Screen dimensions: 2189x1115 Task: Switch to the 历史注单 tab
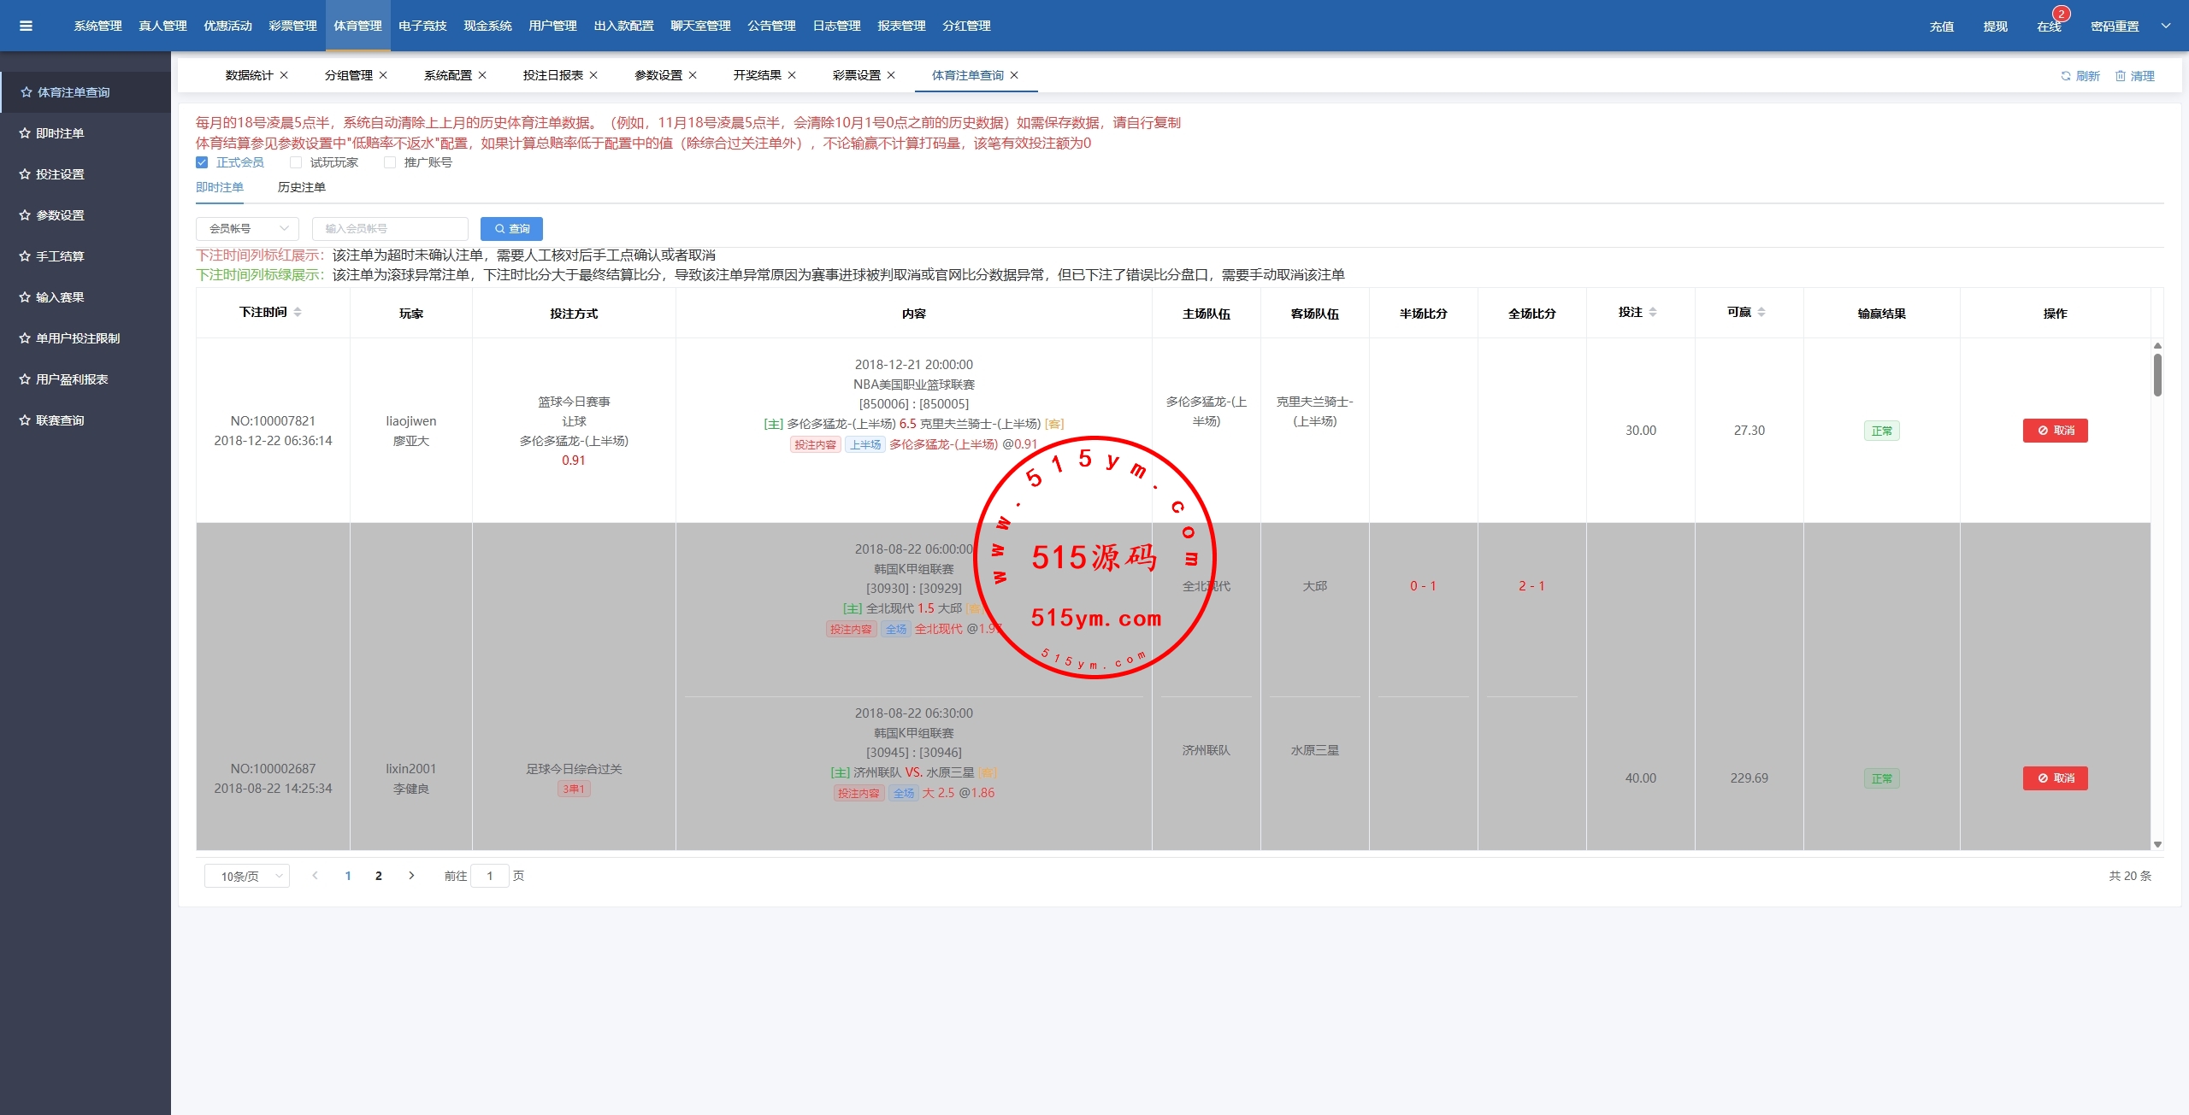(301, 187)
